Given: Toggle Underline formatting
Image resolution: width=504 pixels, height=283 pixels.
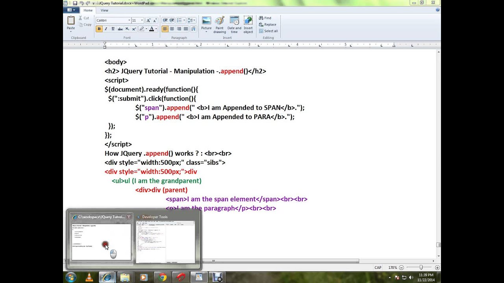Looking at the screenshot, I should pyautogui.click(x=113, y=29).
